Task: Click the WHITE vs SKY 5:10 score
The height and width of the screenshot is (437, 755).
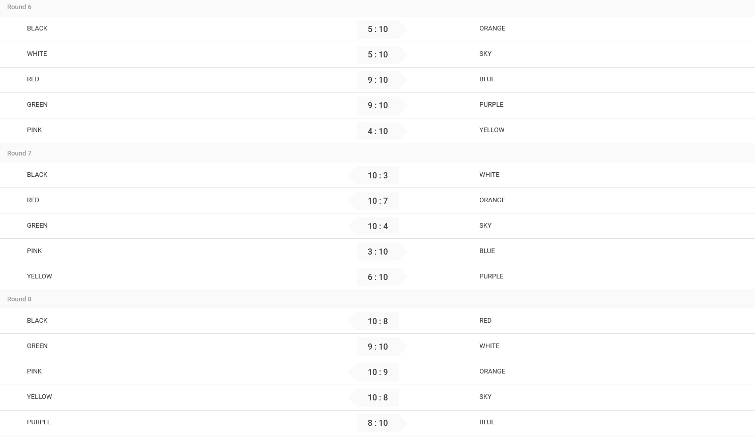Action: coord(377,54)
